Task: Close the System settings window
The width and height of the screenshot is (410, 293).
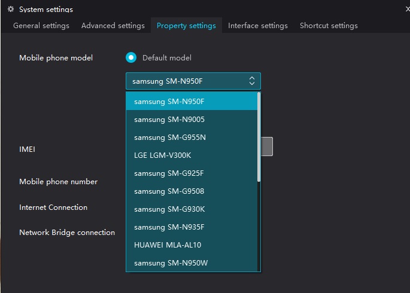Action: [x=408, y=9]
